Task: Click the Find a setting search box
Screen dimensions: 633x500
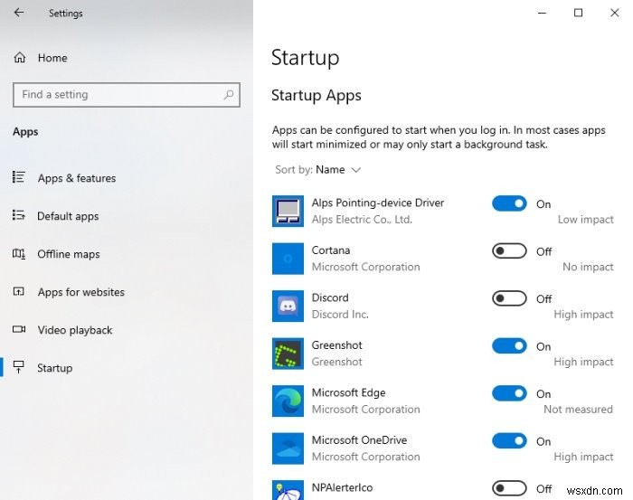Action: tap(127, 95)
